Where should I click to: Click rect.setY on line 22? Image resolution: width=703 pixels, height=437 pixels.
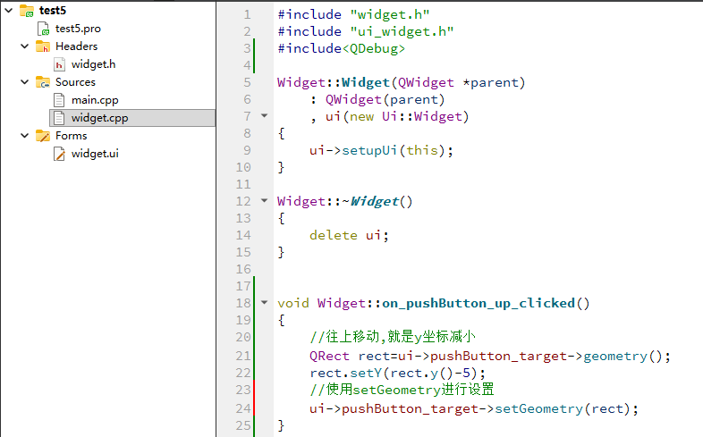tap(345, 373)
